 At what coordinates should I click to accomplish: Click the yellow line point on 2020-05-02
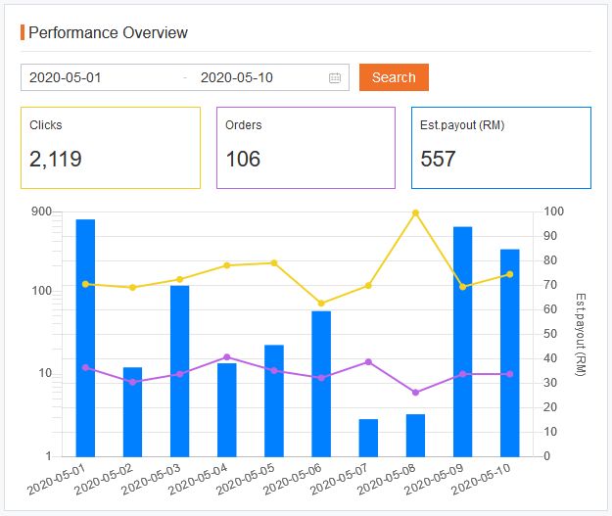tap(133, 288)
